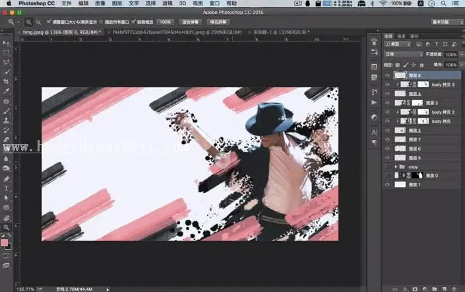The image size is (465, 292).
Task: Select the History Brush tool
Action: pyautogui.click(x=6, y=130)
